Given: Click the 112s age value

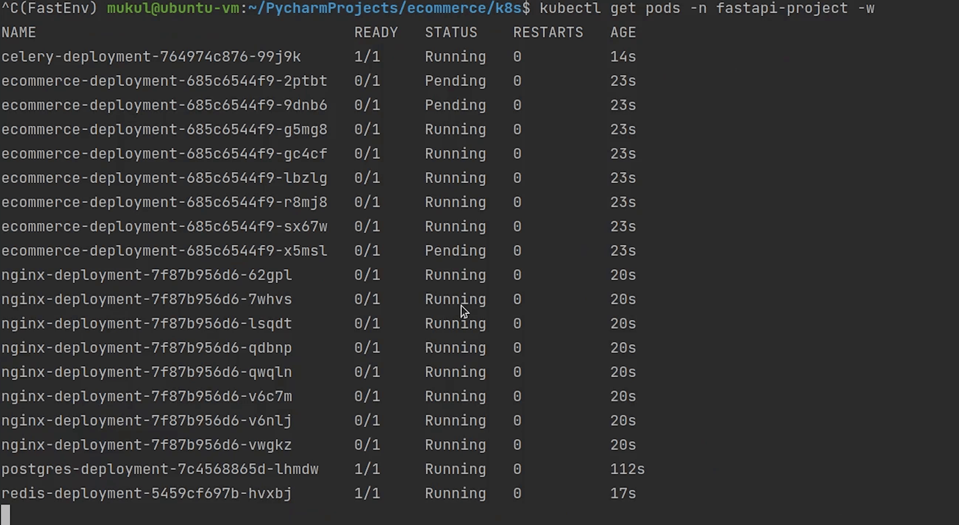Looking at the screenshot, I should pyautogui.click(x=627, y=469).
